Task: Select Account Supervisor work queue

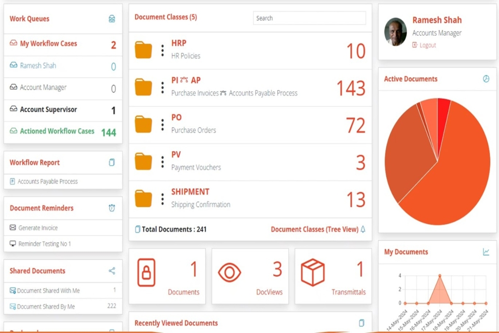Action: click(x=63, y=110)
